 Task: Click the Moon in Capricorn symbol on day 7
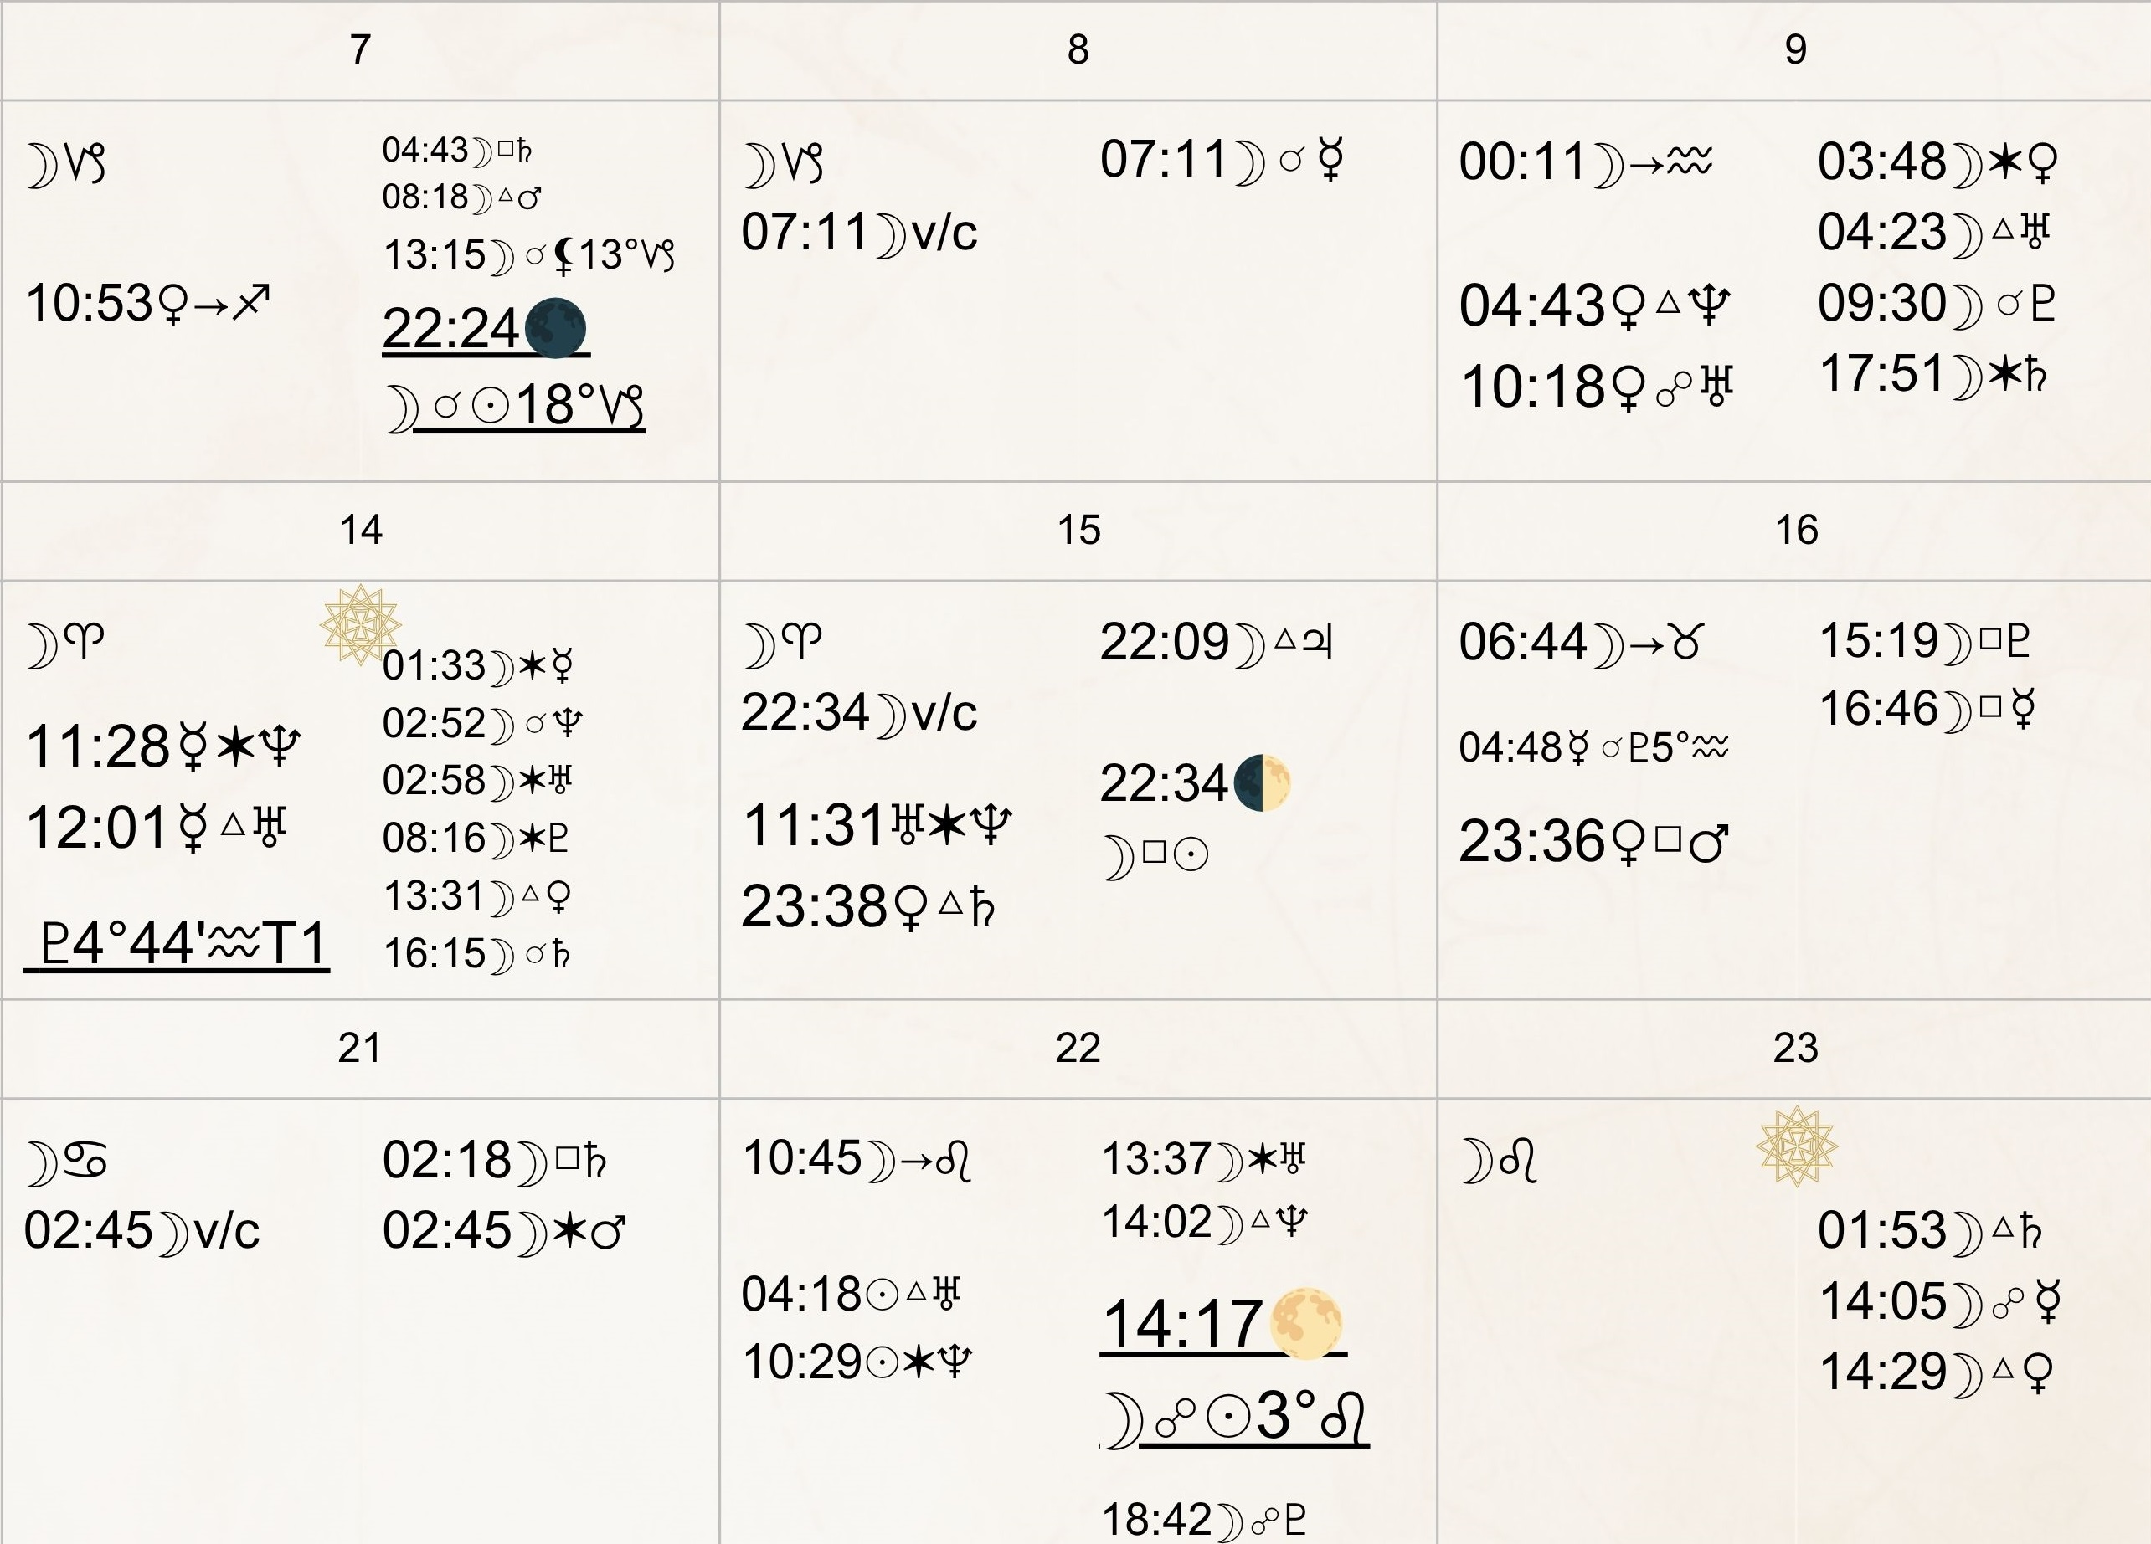[x=66, y=165]
